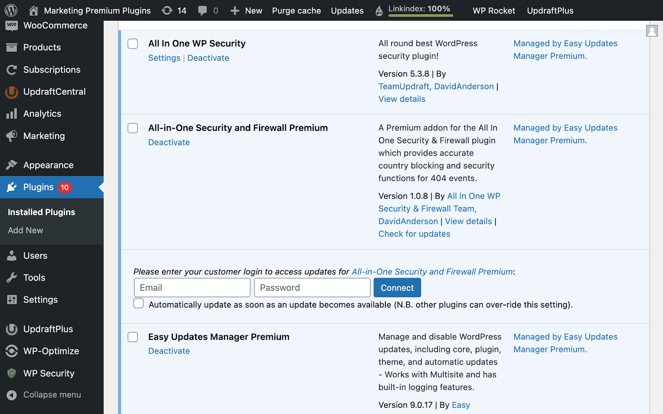The width and height of the screenshot is (663, 414).
Task: Click Check for updates link
Action: [414, 234]
